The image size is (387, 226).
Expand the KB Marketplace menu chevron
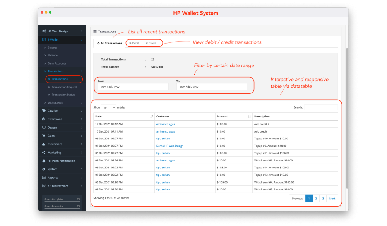point(82,186)
